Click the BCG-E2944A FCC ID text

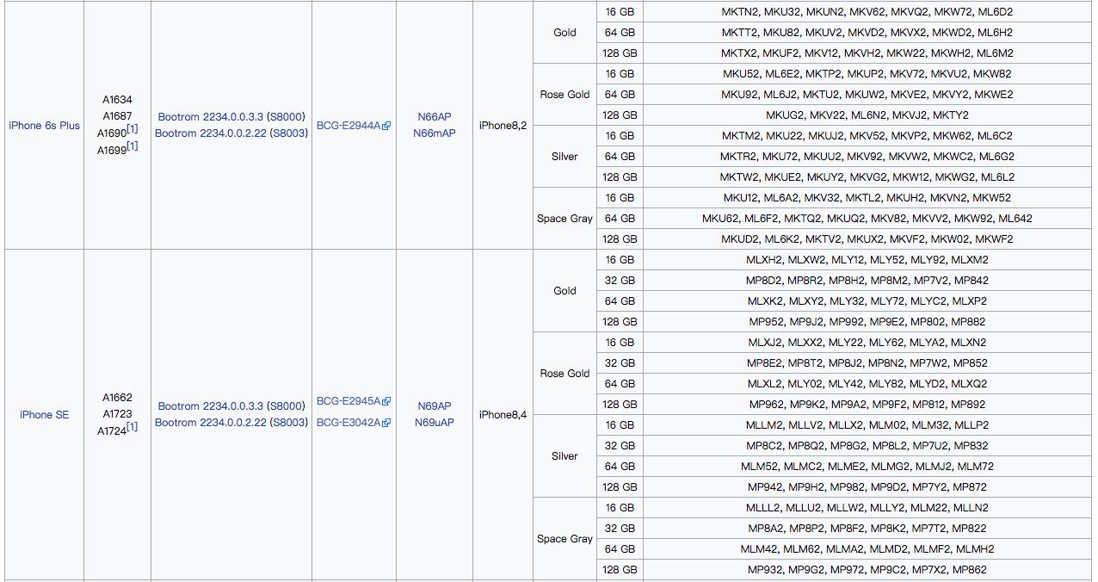(x=349, y=126)
